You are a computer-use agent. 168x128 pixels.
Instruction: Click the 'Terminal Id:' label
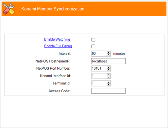pyautogui.click(x=61, y=83)
